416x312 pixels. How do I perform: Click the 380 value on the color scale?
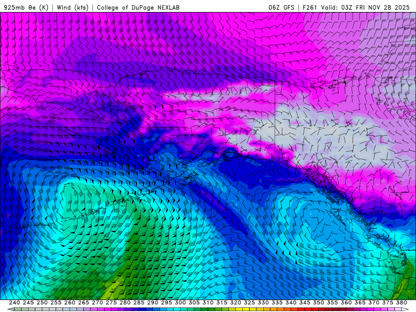[x=401, y=303]
